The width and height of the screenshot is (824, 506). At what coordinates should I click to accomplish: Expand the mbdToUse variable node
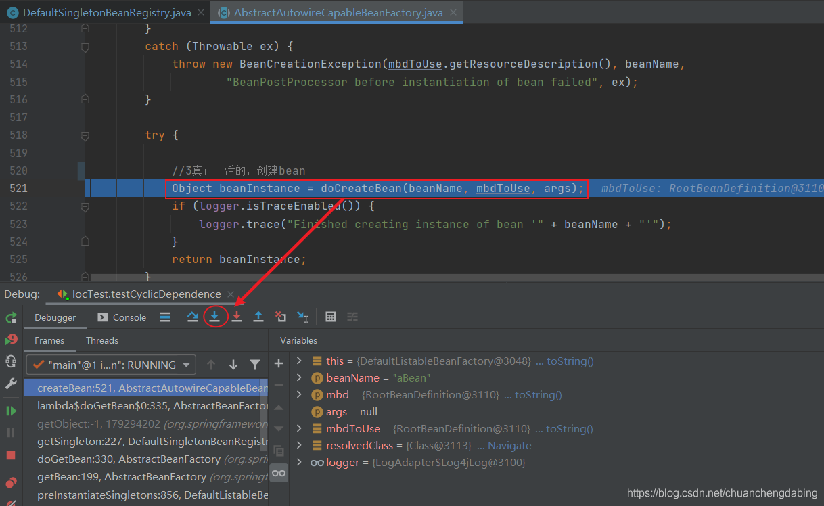click(299, 429)
